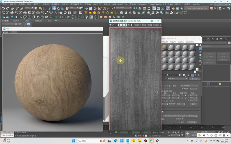The image size is (231, 144).
Task: Click the 旋转 rotate button
Action: [x=193, y=104]
